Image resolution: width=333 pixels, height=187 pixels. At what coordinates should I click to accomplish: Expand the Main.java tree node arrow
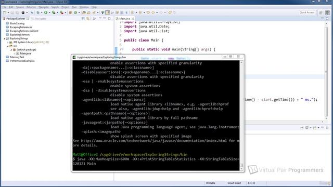[x=15, y=54]
